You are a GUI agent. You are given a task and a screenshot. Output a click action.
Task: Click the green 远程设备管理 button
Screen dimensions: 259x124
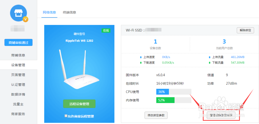(79, 104)
